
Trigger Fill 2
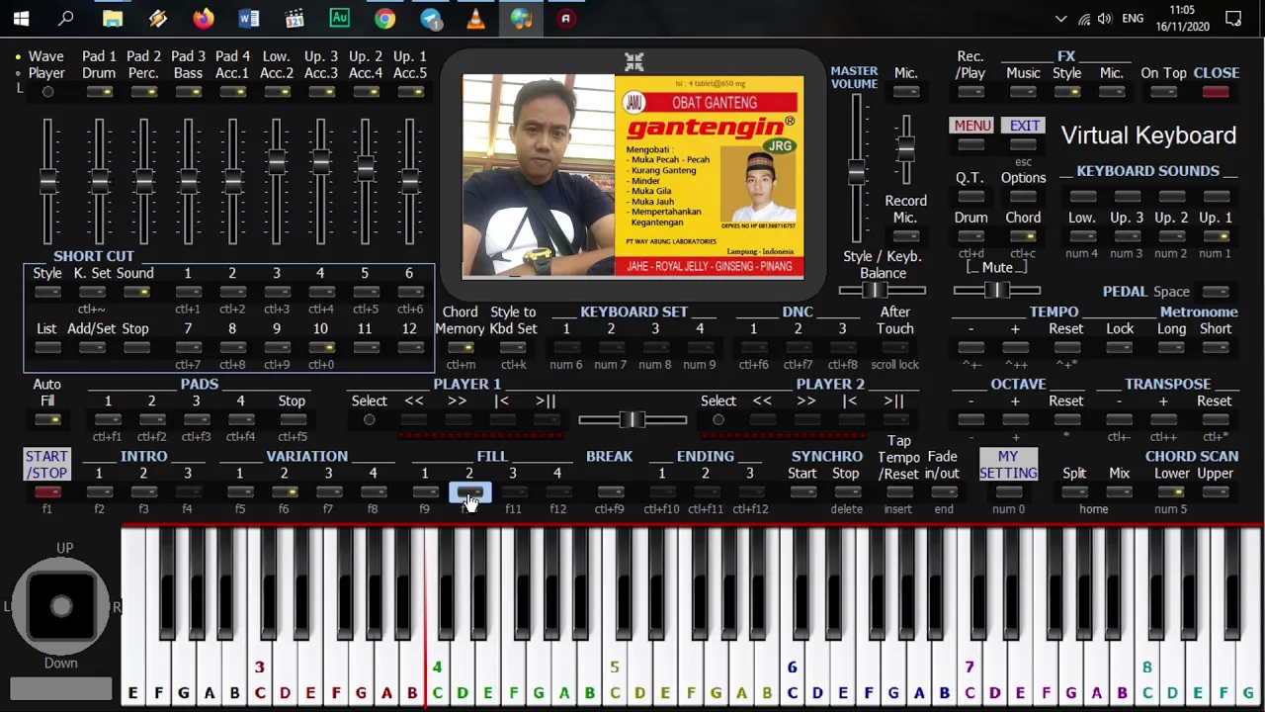[469, 492]
